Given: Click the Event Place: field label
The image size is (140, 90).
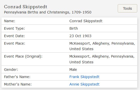Looking at the screenshot, I should (x=15, y=43).
